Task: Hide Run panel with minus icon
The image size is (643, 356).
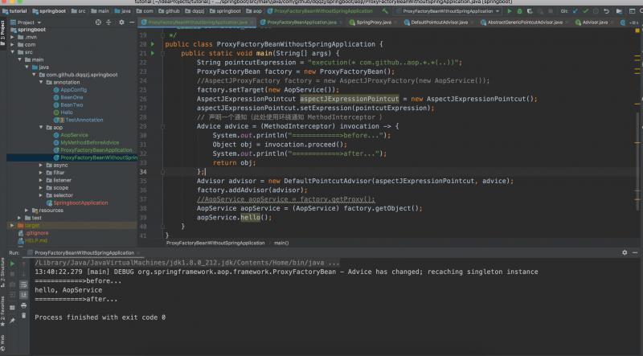Action: point(635,252)
